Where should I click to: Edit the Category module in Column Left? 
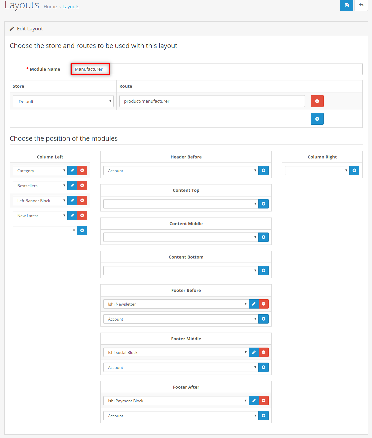[72, 170]
